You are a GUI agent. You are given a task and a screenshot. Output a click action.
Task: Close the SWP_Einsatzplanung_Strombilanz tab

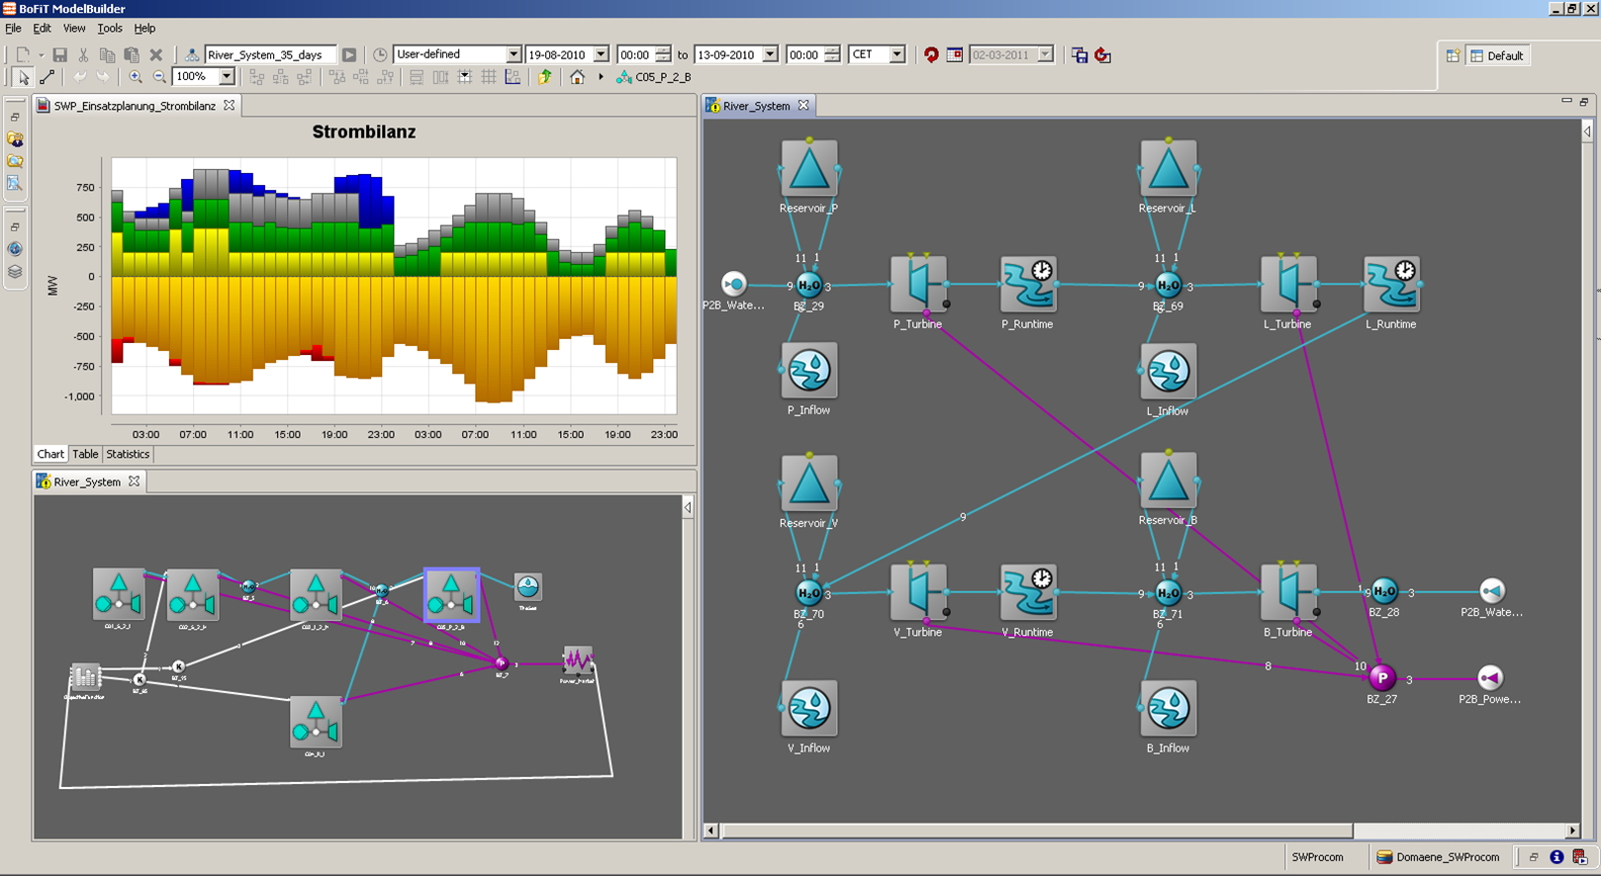coord(230,106)
